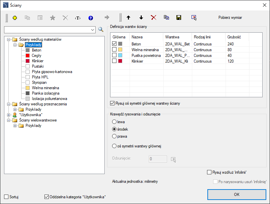This screenshot has width=270, height=204.
Task: Select Cegły in the tree
Action: click(x=36, y=56)
